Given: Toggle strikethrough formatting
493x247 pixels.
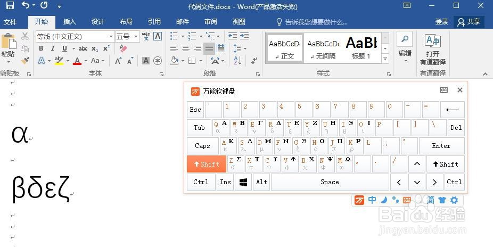Looking at the screenshot, I should pos(83,48).
